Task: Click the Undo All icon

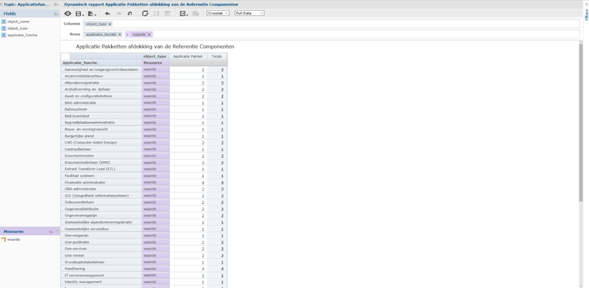Action: (130, 14)
